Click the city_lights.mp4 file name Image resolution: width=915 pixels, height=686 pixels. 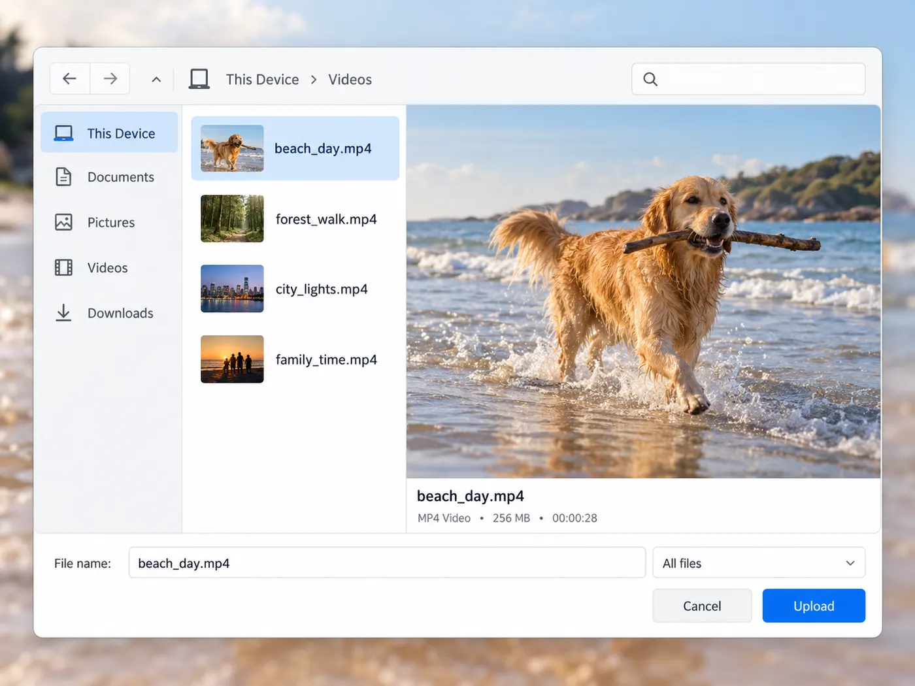(x=322, y=289)
